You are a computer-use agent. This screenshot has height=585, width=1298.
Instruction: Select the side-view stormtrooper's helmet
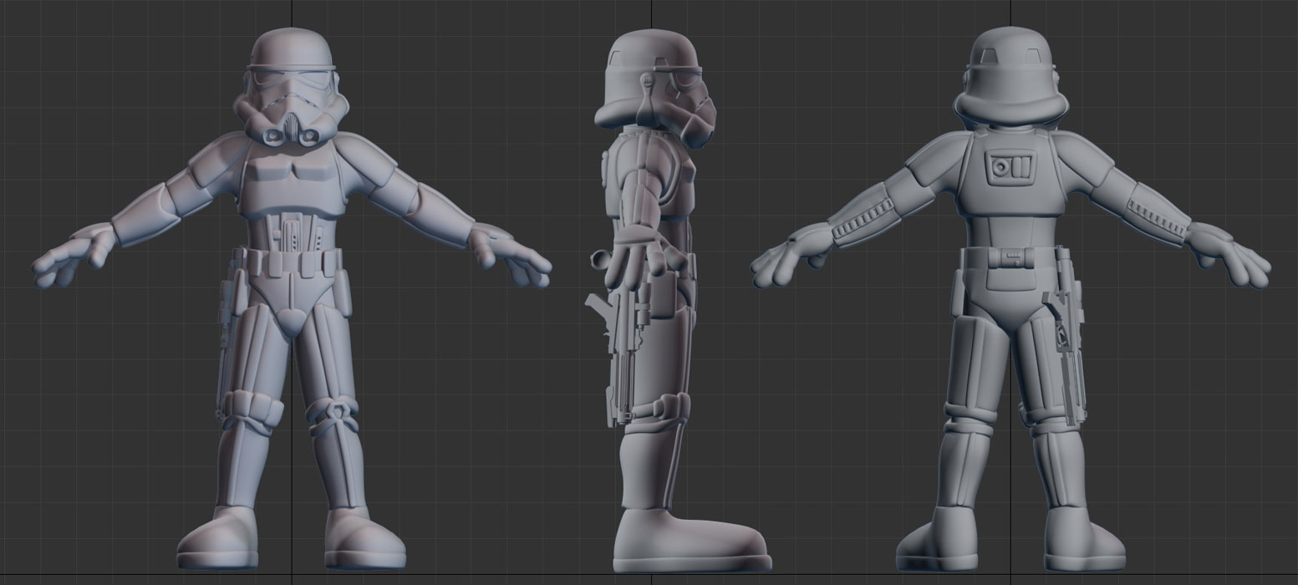tap(655, 89)
